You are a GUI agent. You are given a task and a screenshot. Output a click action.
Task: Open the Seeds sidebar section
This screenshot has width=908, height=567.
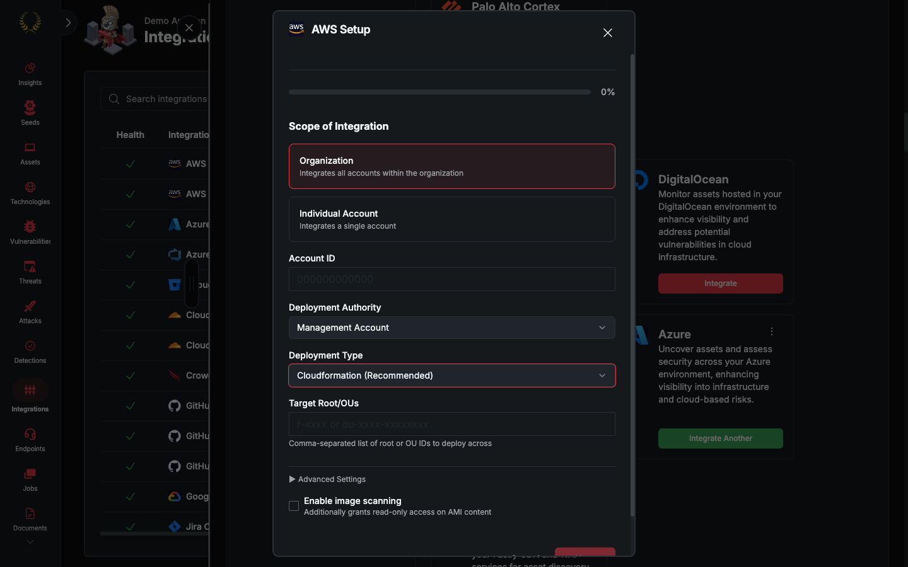point(30,114)
